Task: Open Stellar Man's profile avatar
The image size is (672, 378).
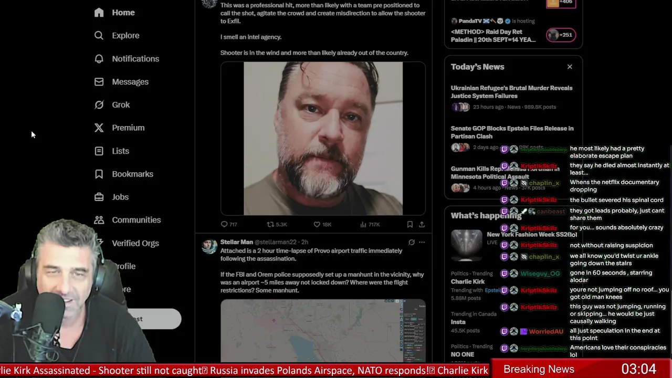Action: tap(209, 246)
